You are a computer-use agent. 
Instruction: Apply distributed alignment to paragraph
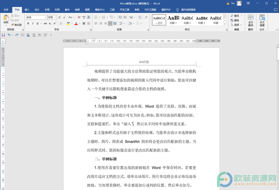115,23
